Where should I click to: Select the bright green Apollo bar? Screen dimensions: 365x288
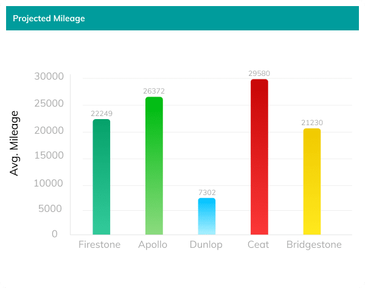[x=154, y=166]
